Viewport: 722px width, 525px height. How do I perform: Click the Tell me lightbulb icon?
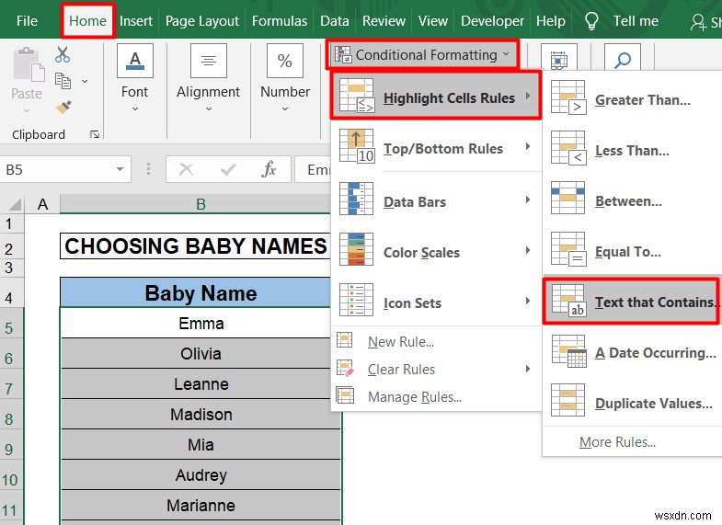point(591,21)
